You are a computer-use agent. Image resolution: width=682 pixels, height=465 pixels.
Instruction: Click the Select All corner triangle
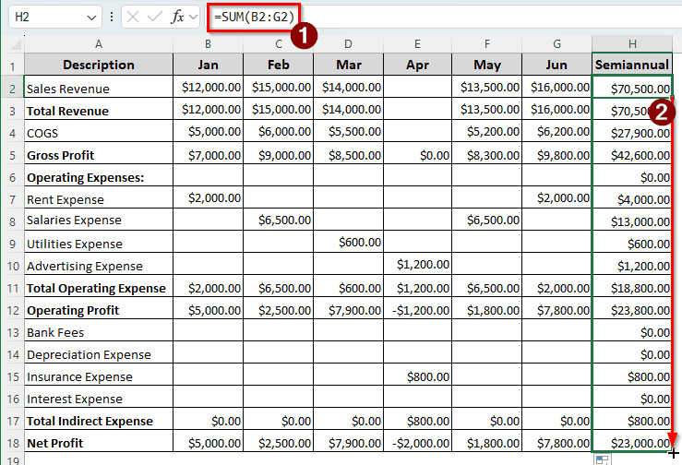(x=16, y=44)
